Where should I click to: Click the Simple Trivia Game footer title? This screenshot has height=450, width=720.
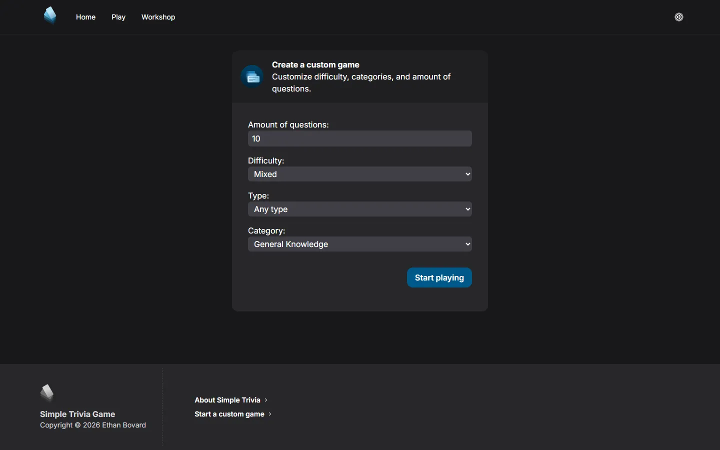point(77,414)
